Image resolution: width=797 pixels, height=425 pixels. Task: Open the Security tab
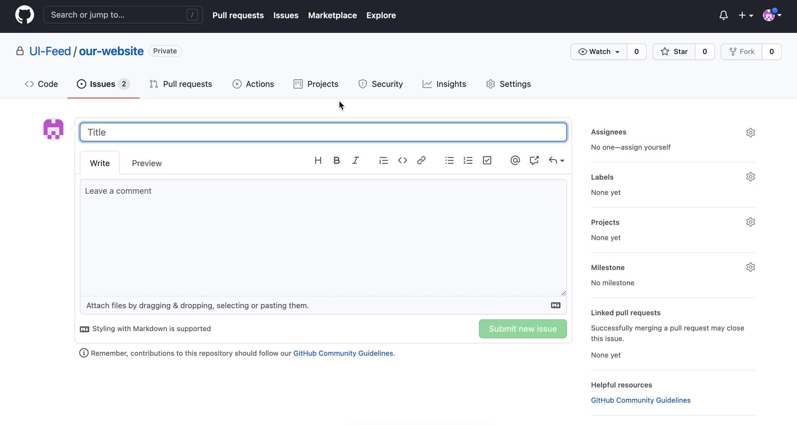(x=381, y=84)
